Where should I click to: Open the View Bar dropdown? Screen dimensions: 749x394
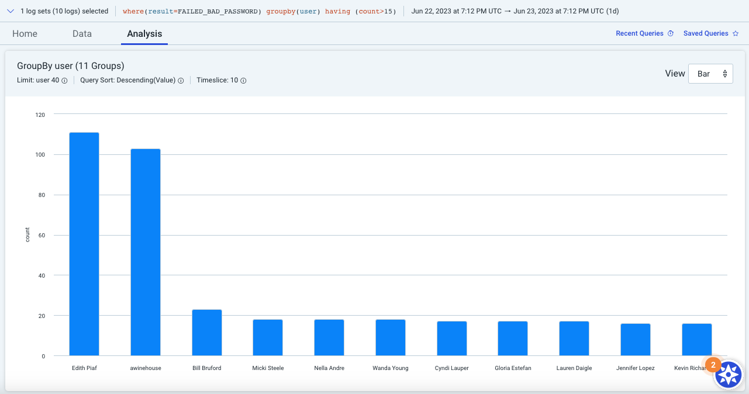point(710,74)
